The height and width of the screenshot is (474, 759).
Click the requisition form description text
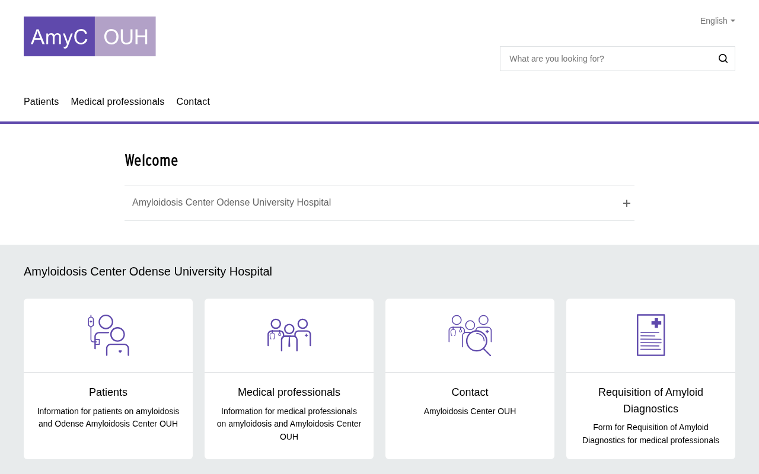[x=650, y=434]
